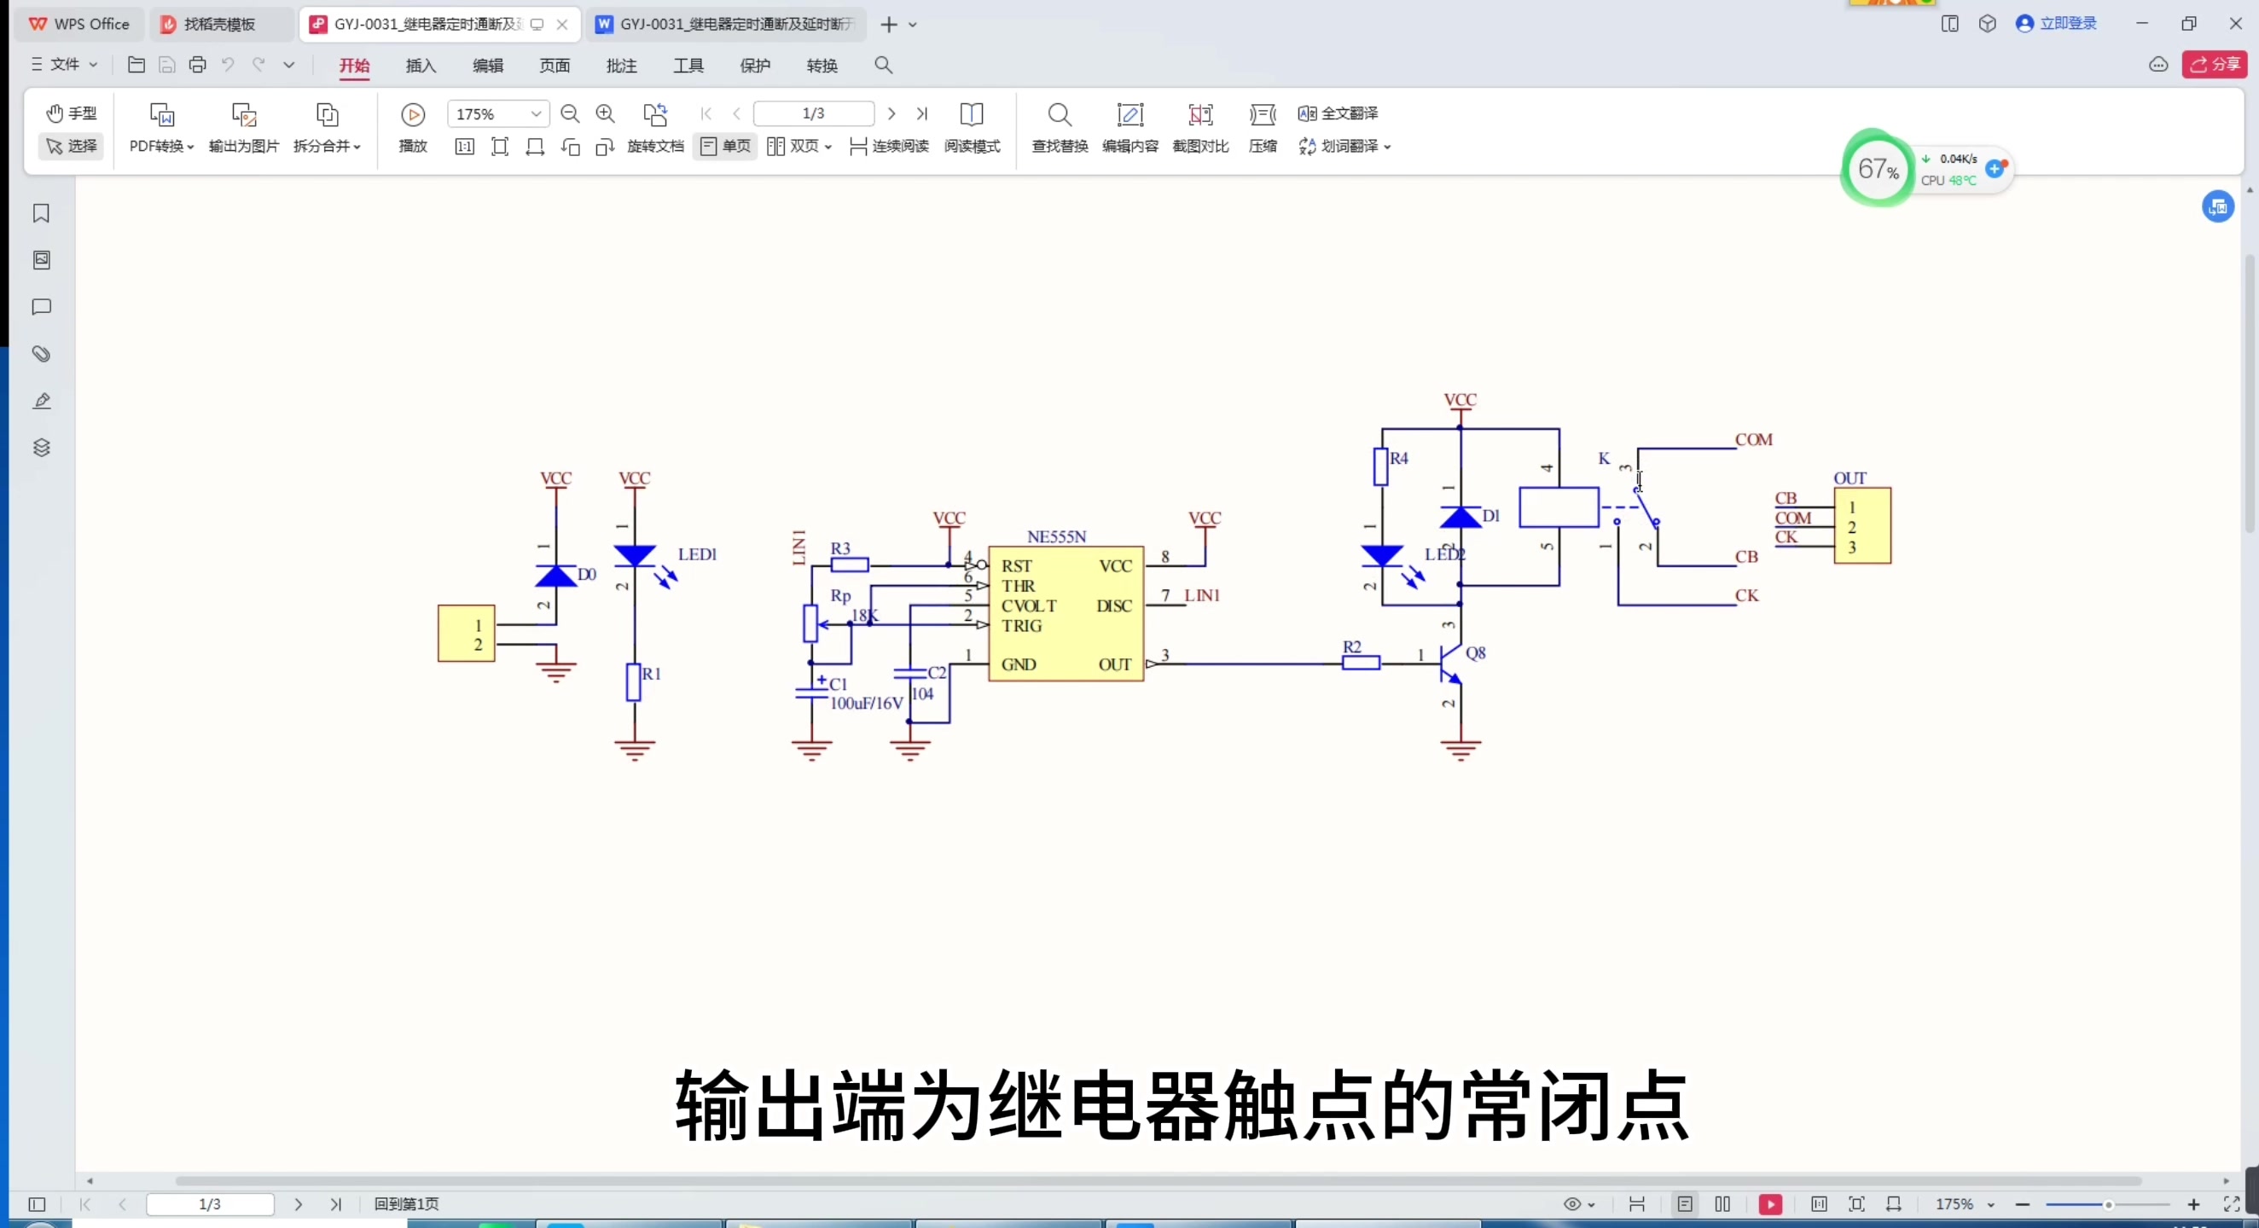Add a new tab with the plus button
Image resolution: width=2259 pixels, height=1228 pixels.
coord(888,25)
